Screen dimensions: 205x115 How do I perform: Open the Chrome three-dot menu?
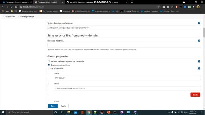(x=202, y=7)
